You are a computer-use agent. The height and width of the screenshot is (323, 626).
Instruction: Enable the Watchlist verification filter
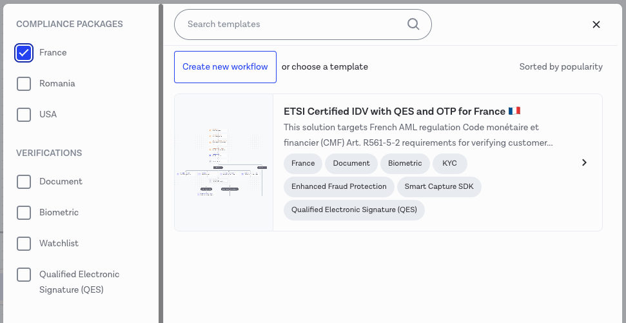coord(24,244)
